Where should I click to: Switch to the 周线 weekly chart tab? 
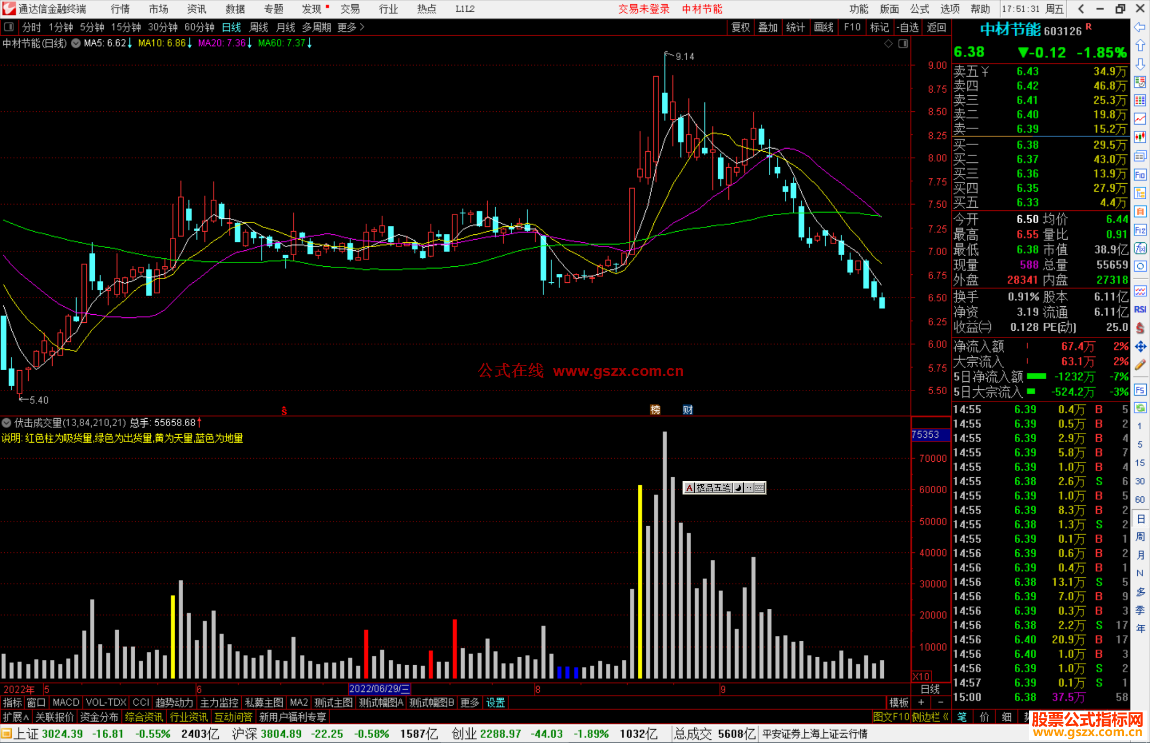click(x=258, y=27)
